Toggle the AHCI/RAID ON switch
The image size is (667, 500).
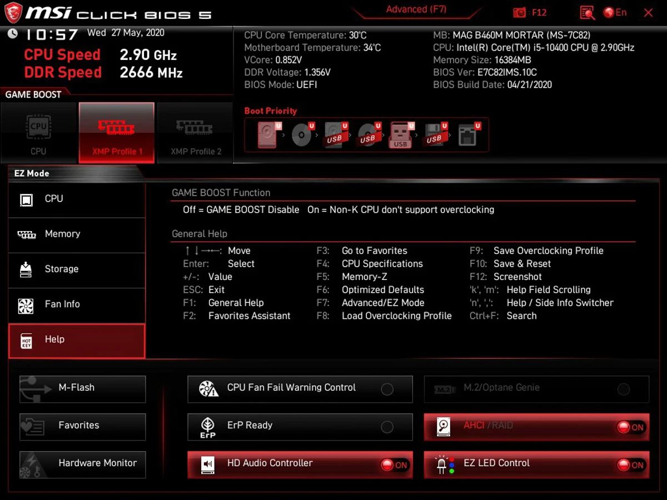point(631,427)
